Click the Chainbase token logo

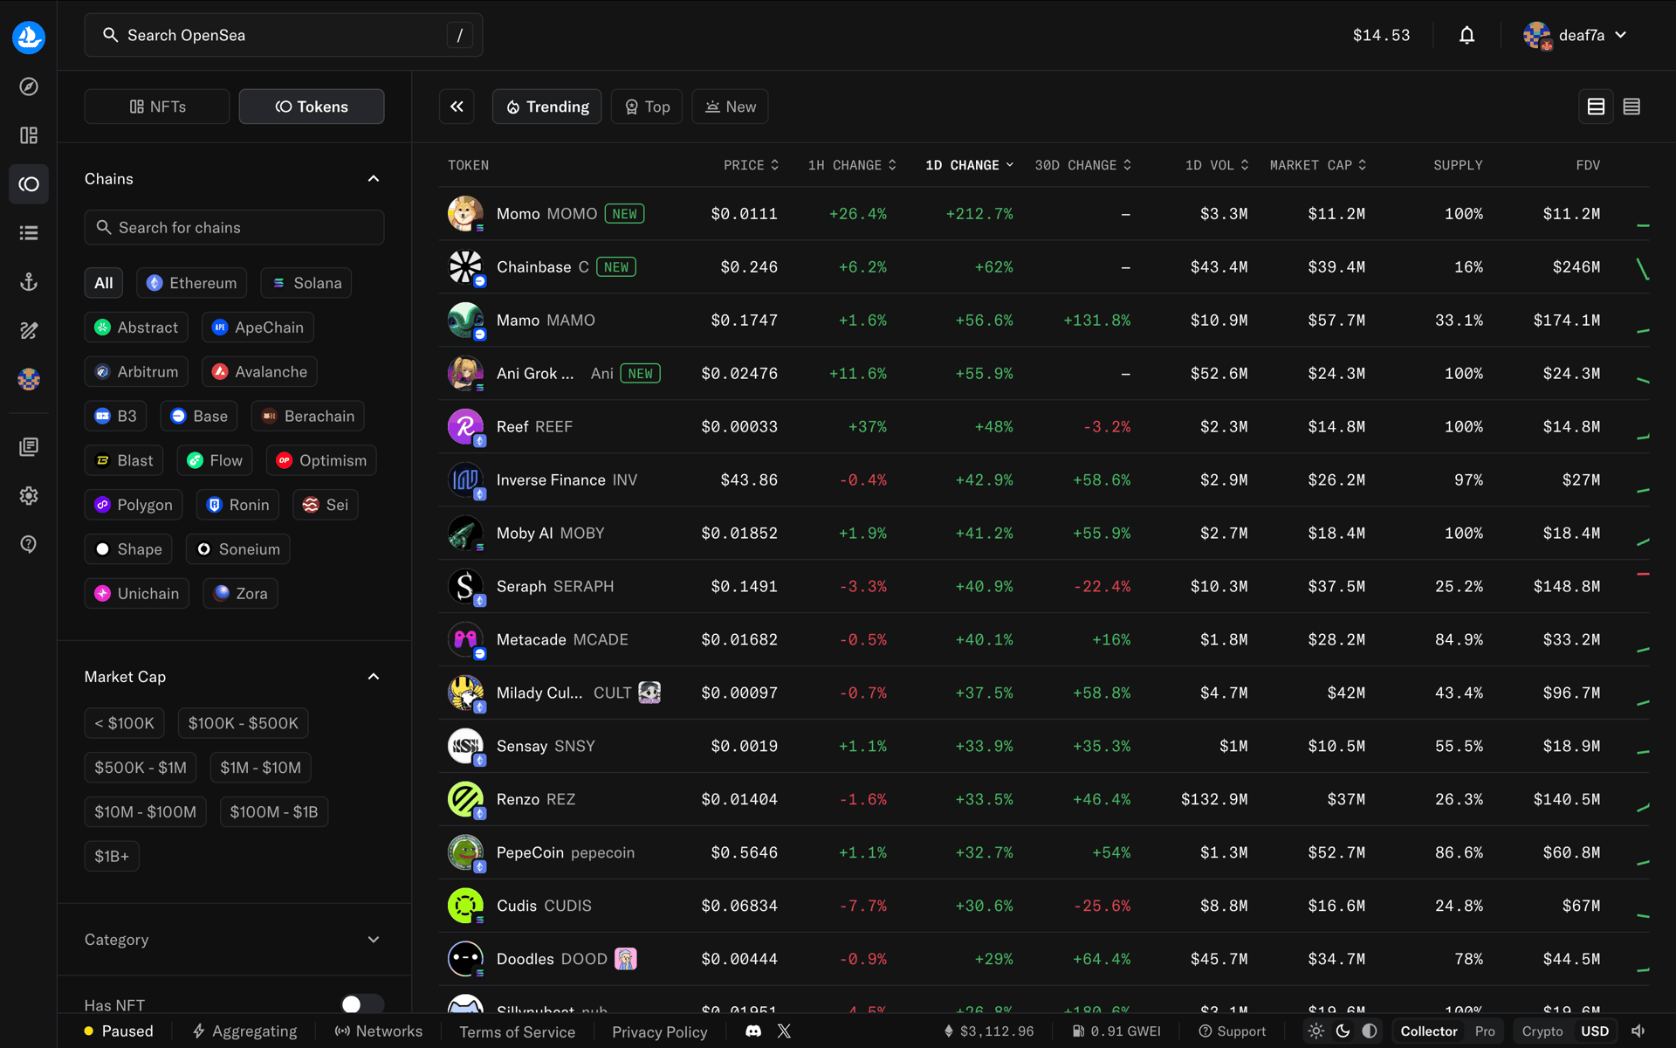click(465, 266)
